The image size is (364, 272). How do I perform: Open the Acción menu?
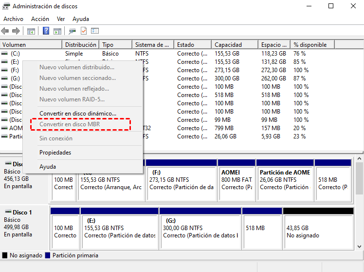pyautogui.click(x=40, y=19)
